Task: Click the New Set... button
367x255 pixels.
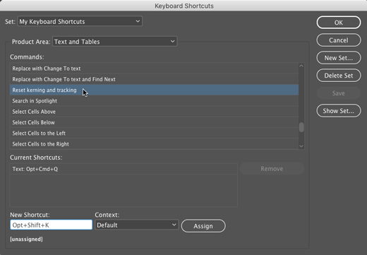Action: pyautogui.click(x=339, y=58)
